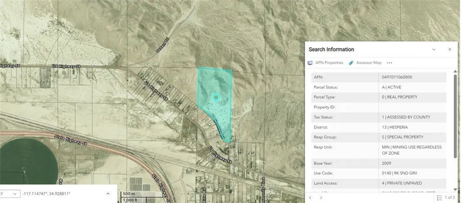Go to the previous feature result
Screen dimensions: 461x203
point(310,198)
